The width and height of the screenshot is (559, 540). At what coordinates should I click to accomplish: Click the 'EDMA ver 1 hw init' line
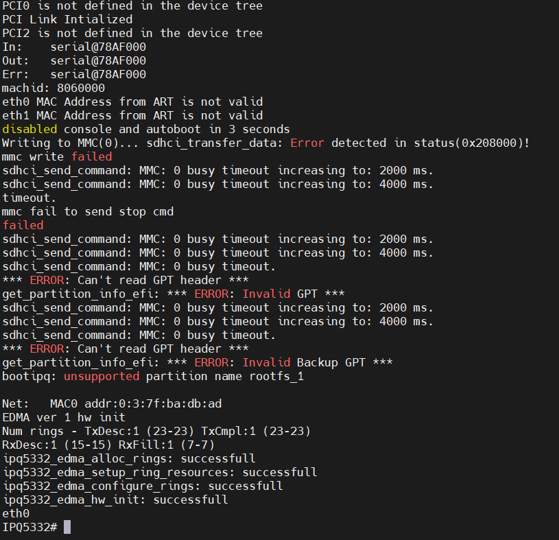pyautogui.click(x=64, y=417)
